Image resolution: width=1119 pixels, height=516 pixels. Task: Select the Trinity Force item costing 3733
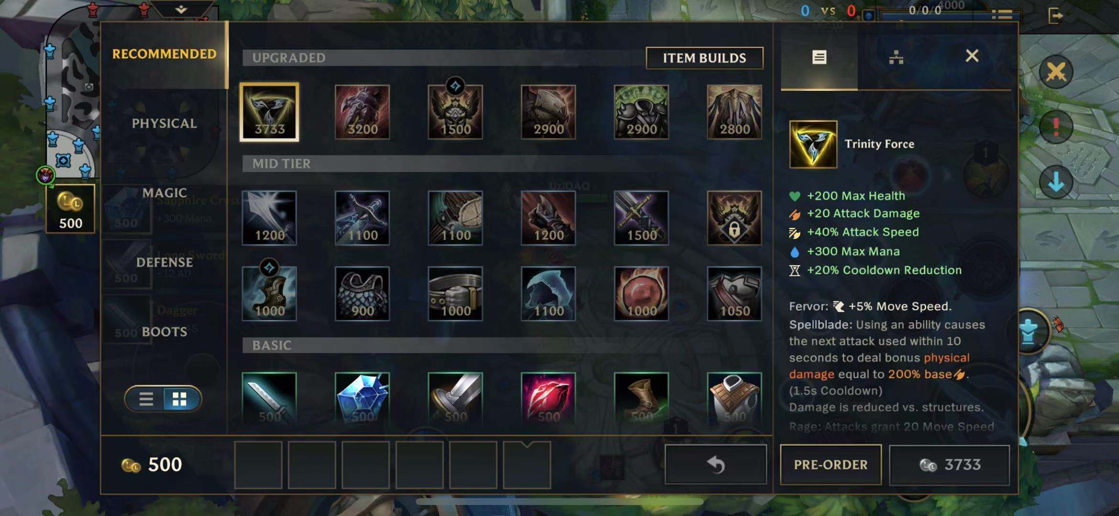tap(269, 112)
